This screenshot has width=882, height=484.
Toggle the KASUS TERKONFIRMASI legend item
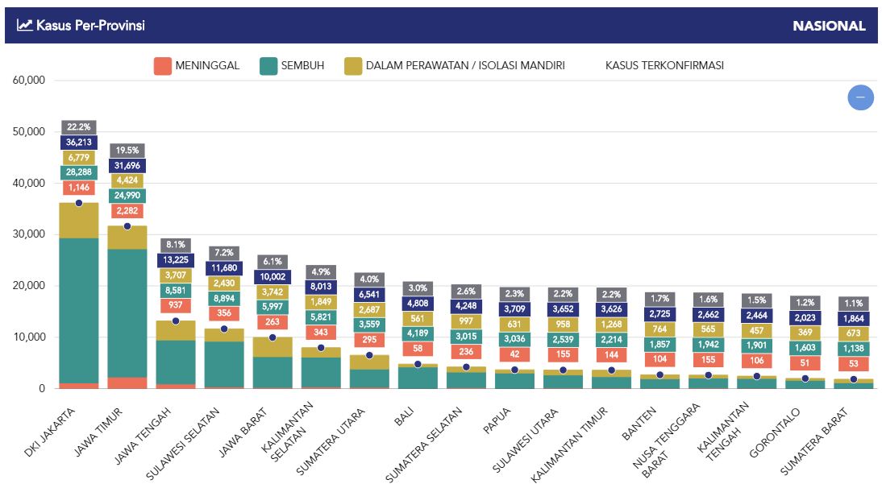(x=664, y=66)
